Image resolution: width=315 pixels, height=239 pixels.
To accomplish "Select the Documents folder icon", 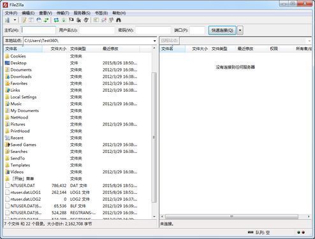I will (7, 69).
